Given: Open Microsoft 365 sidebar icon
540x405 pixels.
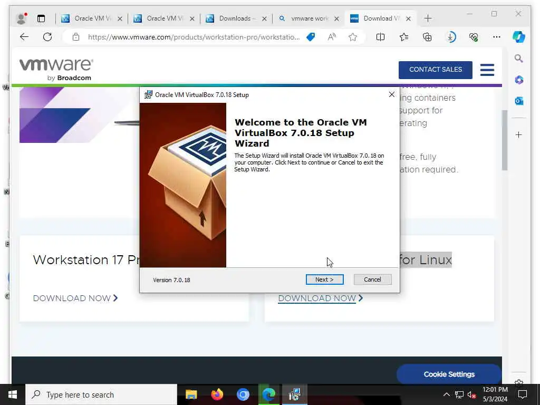Looking at the screenshot, I should coord(519,80).
